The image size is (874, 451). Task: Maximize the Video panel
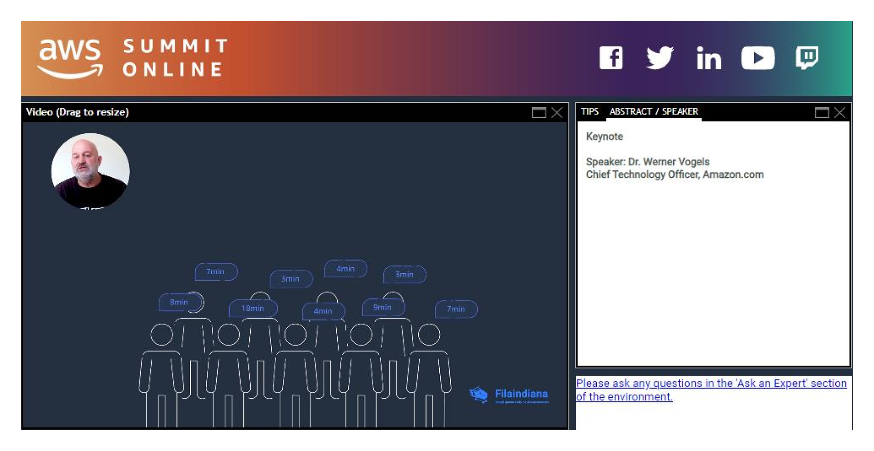click(539, 113)
